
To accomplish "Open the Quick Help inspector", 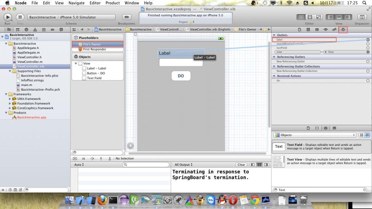I will tap(308, 30).
